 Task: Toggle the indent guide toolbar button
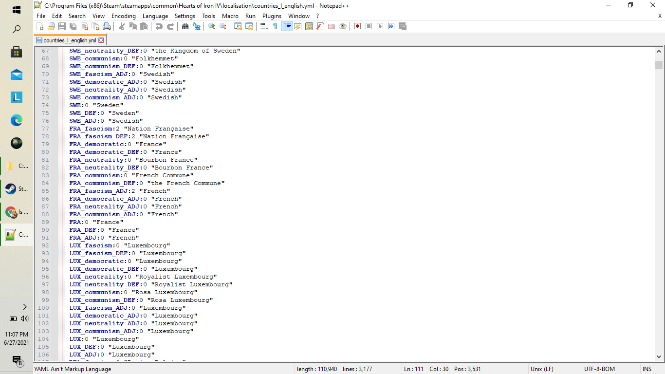click(x=287, y=26)
